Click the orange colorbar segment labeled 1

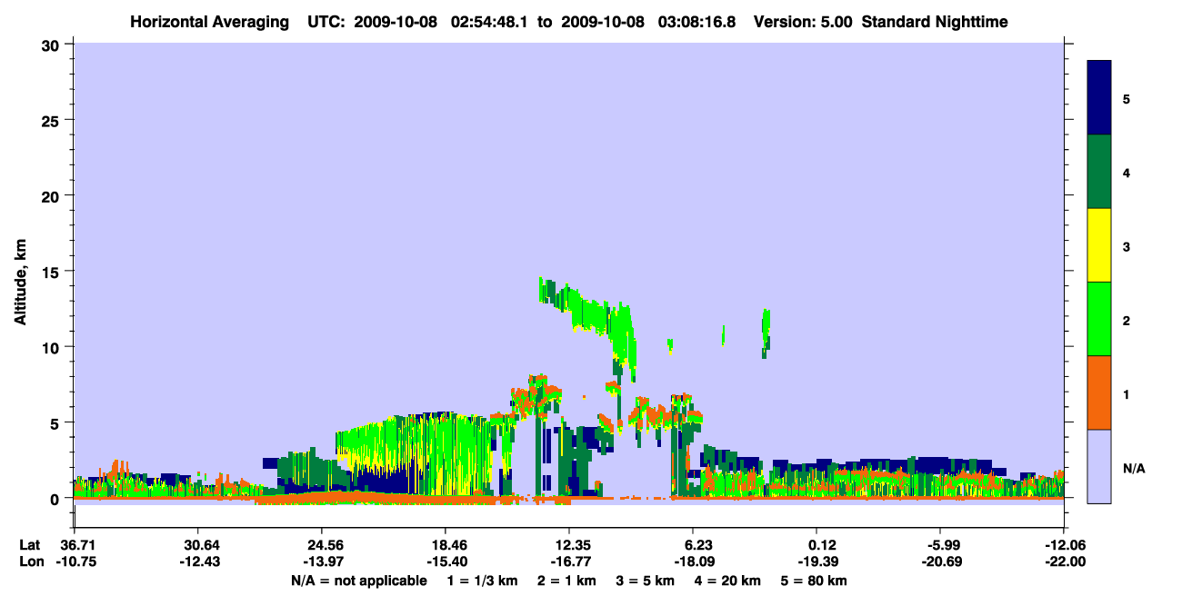tap(1099, 392)
